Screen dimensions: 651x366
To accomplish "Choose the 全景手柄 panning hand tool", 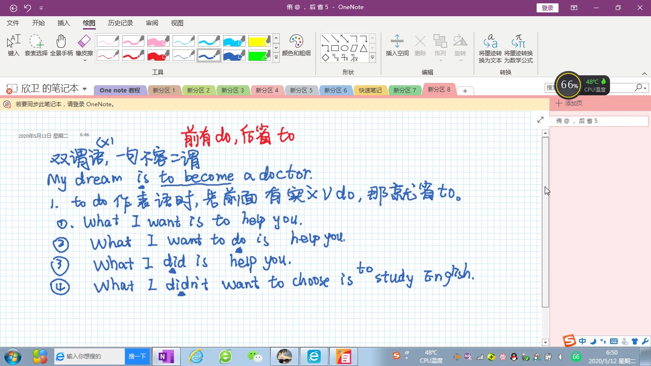I will tap(61, 46).
